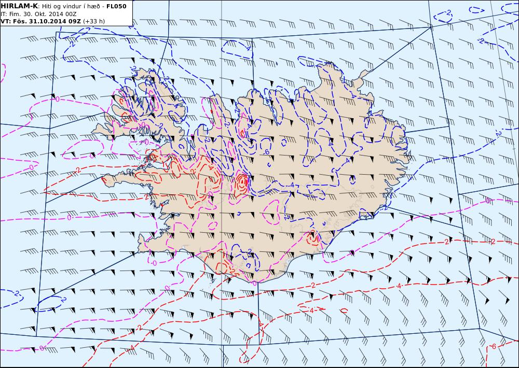Image resolution: width=519 pixels, height=368 pixels.
Task: Click the '(+33 h)' forecast offset text
Action: click(94, 21)
